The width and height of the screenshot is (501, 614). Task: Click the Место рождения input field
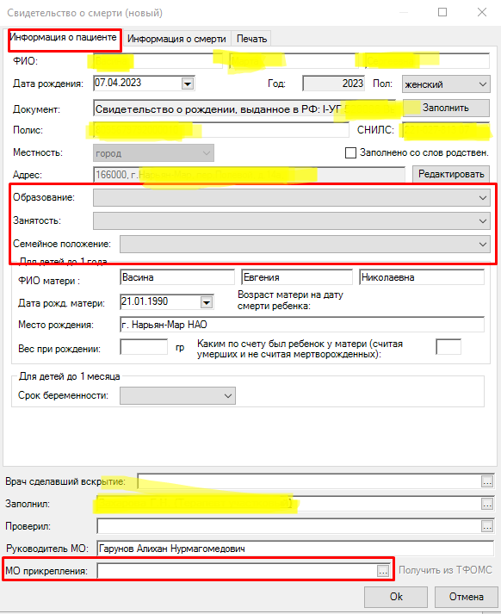(302, 325)
